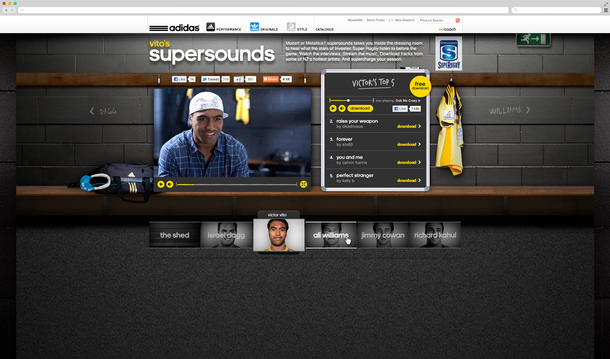Click the Product Search input field
The image size is (610, 359).
click(x=437, y=20)
